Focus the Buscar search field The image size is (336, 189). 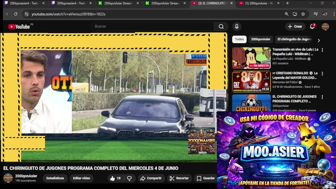tap(153, 26)
